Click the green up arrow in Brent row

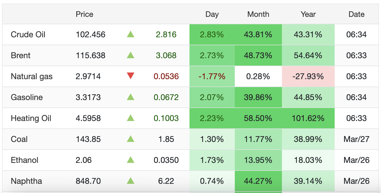click(131, 55)
